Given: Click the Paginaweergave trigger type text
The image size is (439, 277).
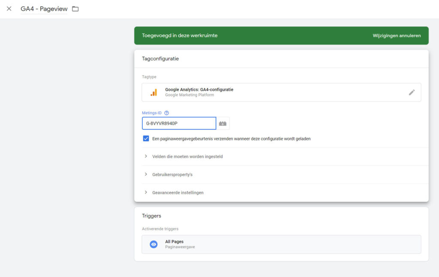Looking at the screenshot, I should click(x=180, y=247).
